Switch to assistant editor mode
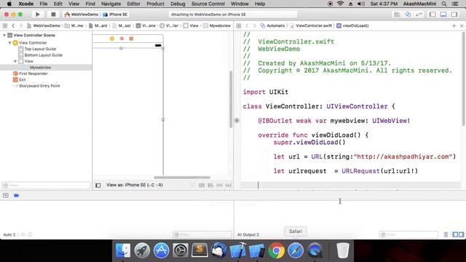This screenshot has height=262, width=466. [408, 15]
